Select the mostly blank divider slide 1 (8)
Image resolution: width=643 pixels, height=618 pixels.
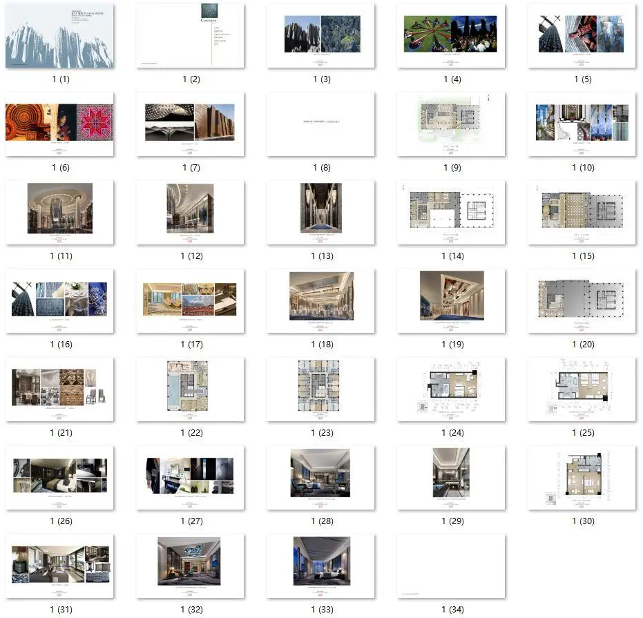click(320, 124)
